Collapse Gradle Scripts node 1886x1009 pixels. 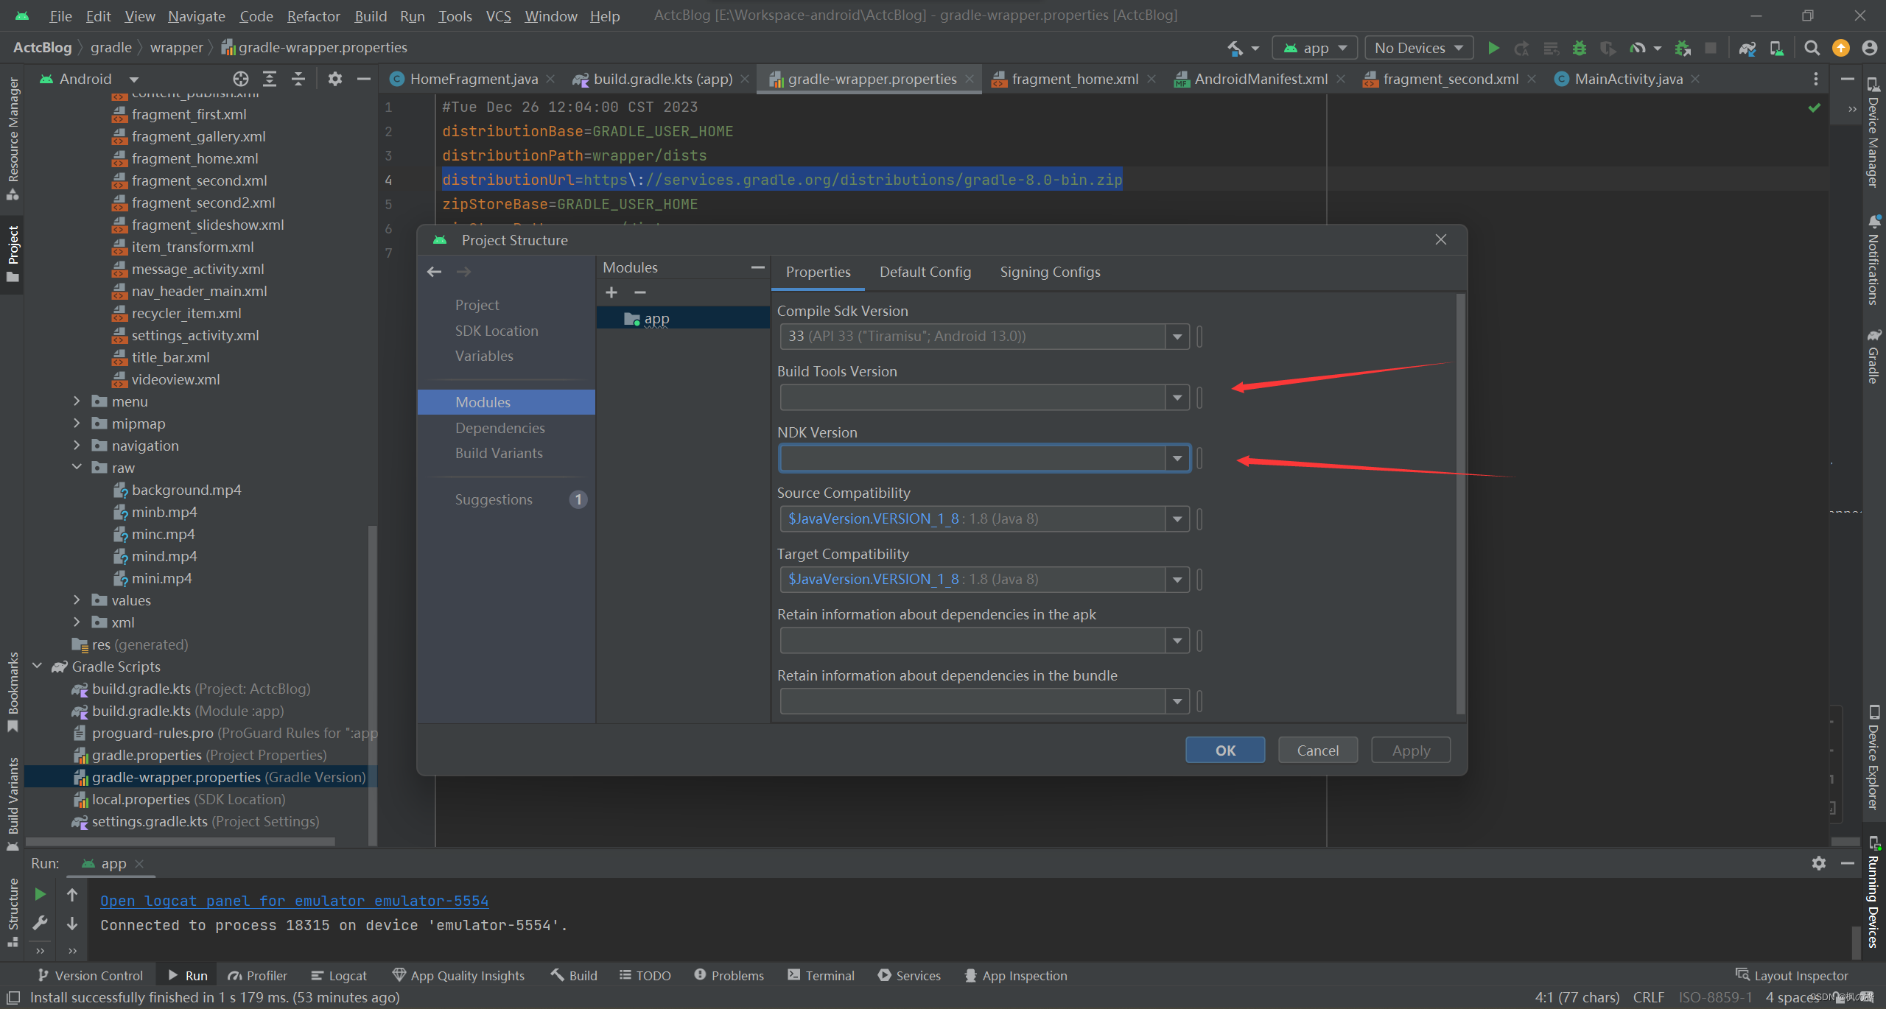38,667
